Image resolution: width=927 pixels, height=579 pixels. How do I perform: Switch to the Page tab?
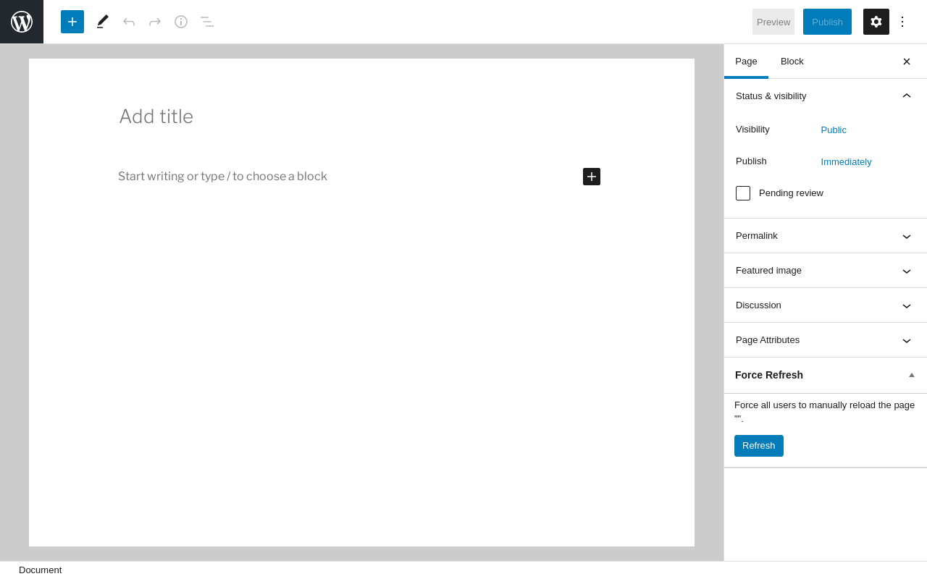pos(746,62)
